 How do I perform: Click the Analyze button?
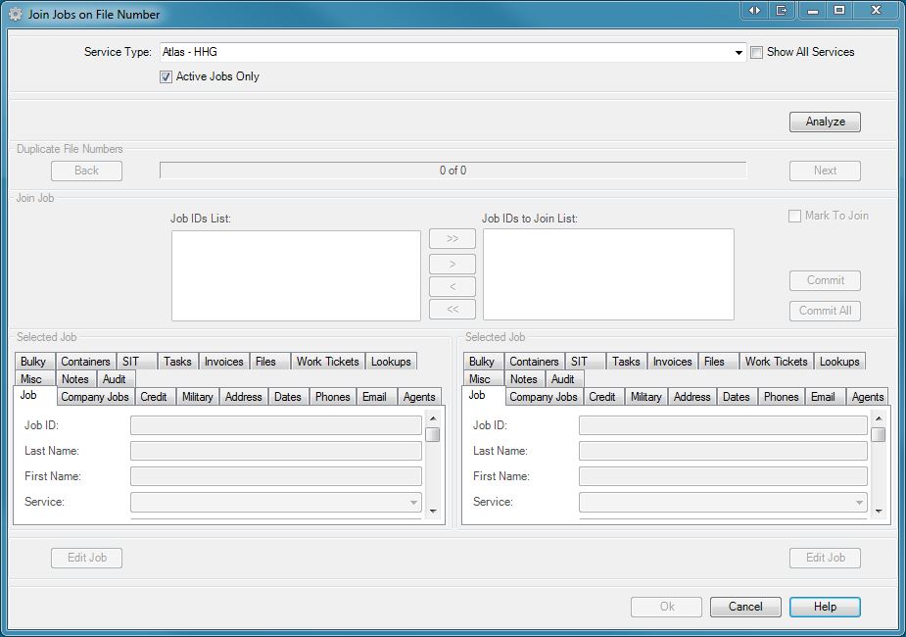click(x=825, y=122)
